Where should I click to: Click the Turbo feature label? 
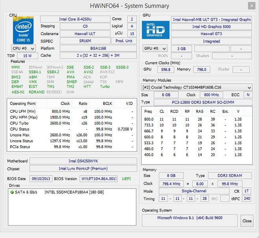tap(105, 86)
